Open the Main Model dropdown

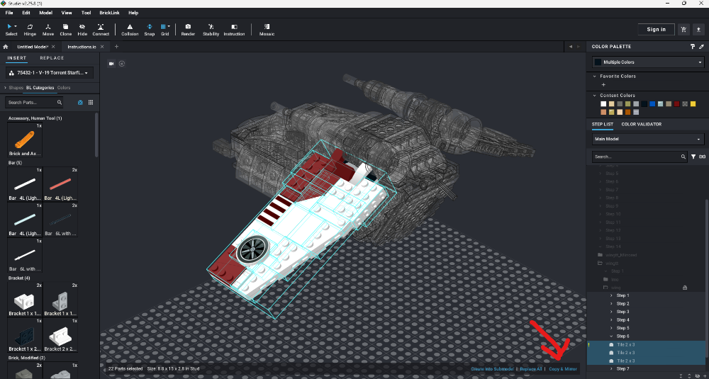click(648, 140)
